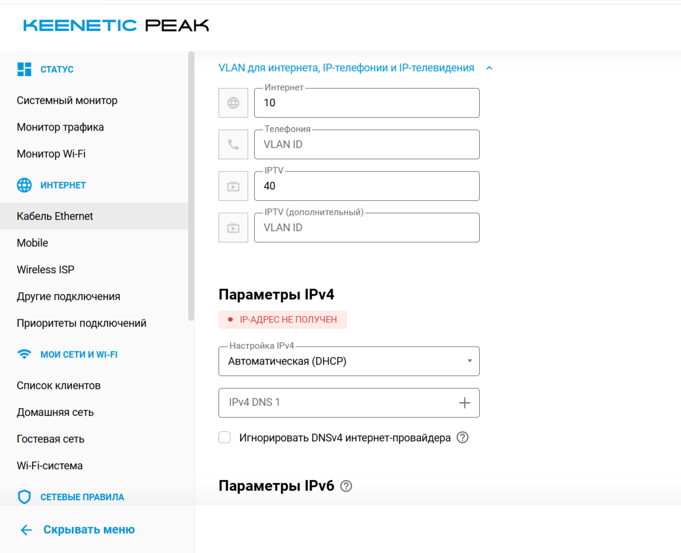Click the TV icon beside IPTV (дополнительный)
The width and height of the screenshot is (681, 553).
pos(233,227)
